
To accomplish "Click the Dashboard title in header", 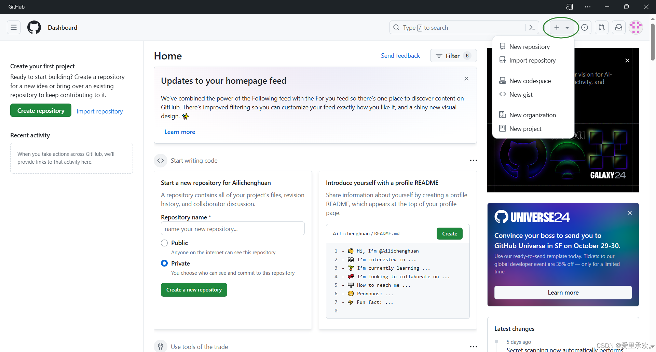I will point(63,28).
